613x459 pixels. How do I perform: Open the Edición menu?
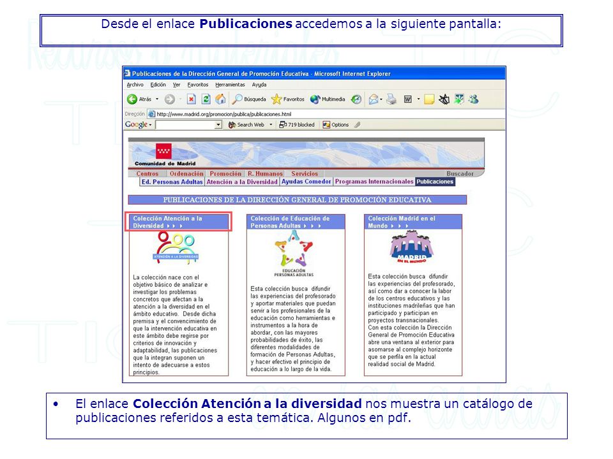tap(158, 85)
